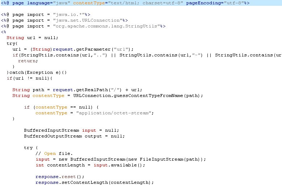Click the "int contentLength = input.available();" line

click(x=90, y=165)
